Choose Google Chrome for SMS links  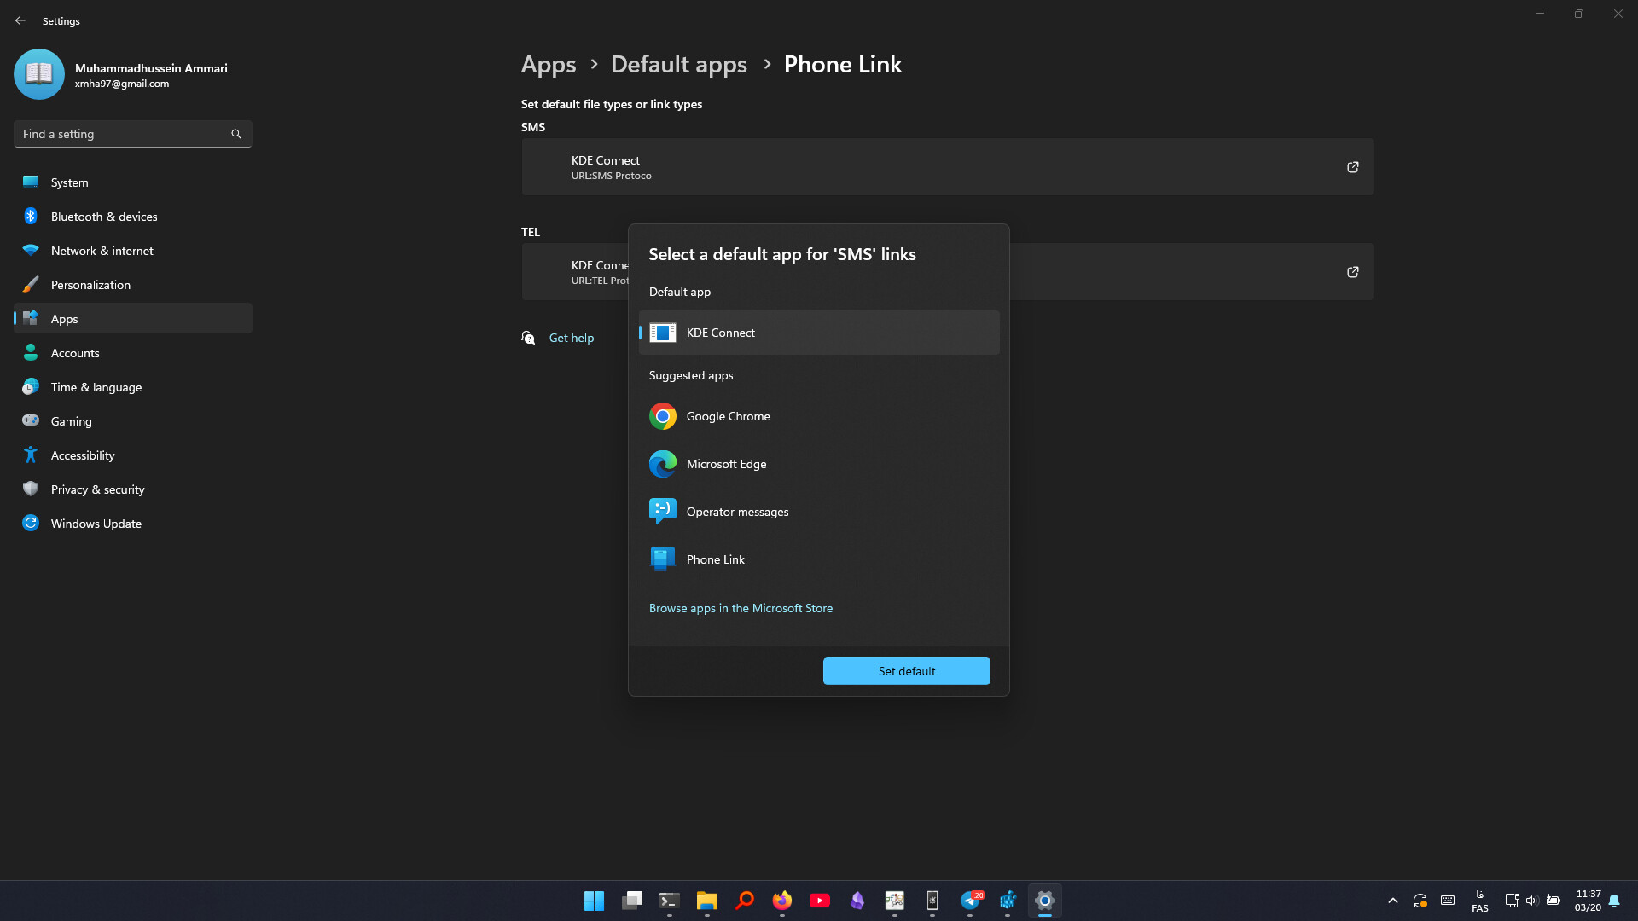[819, 416]
